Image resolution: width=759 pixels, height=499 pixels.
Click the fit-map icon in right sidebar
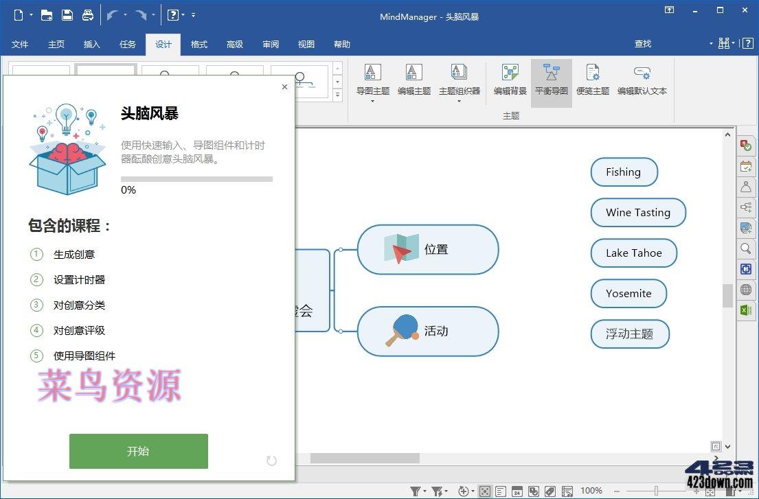(x=746, y=269)
